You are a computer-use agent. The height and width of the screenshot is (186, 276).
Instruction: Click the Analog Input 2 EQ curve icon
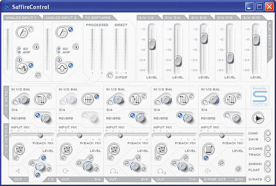point(62,68)
